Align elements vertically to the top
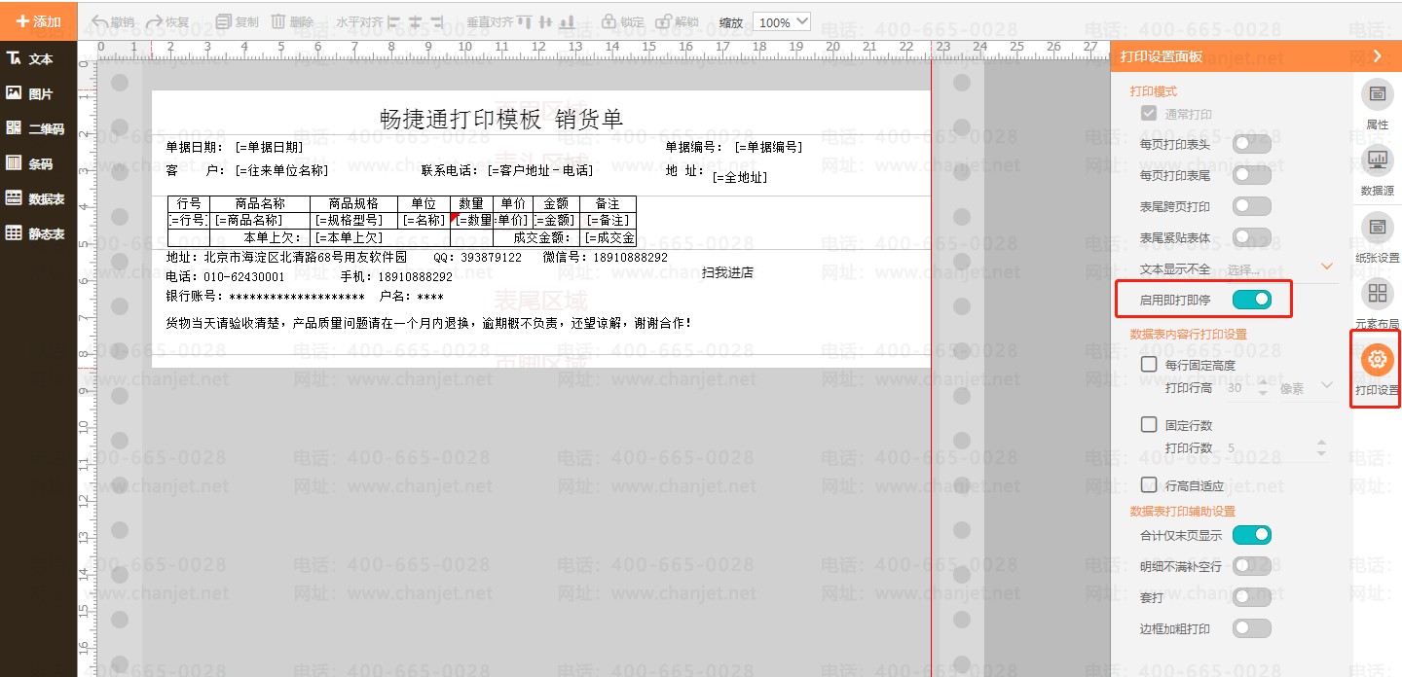 (525, 21)
